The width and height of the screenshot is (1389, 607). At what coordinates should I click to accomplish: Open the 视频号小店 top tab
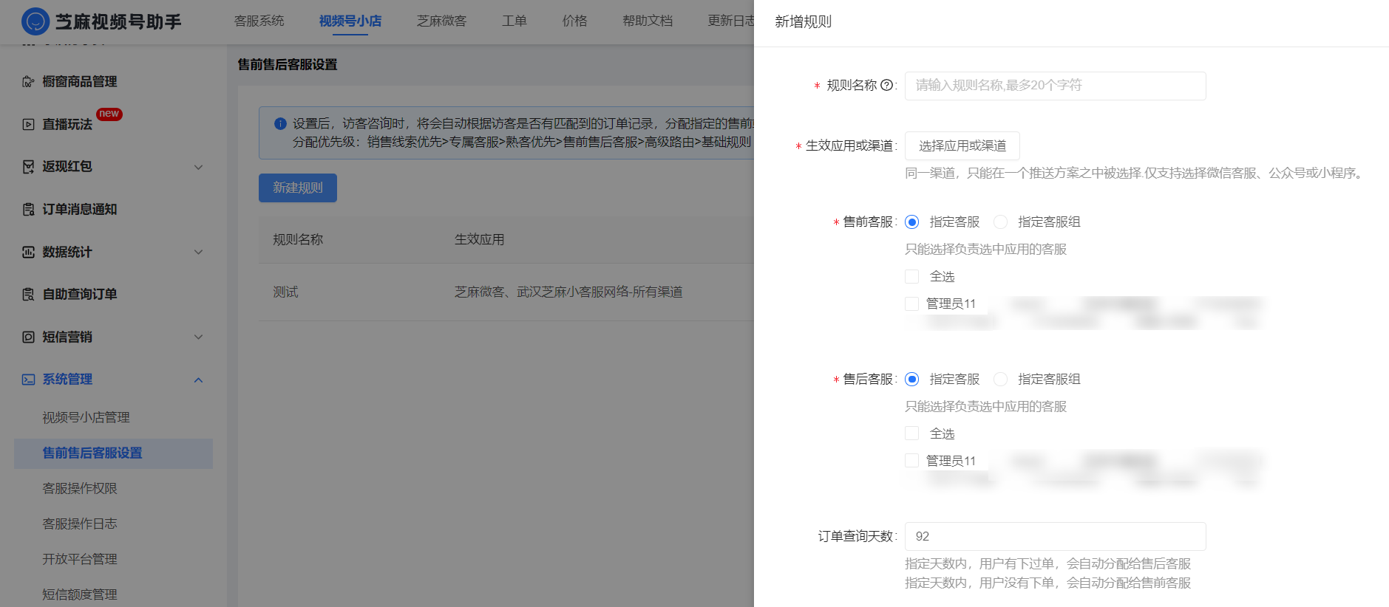[350, 21]
